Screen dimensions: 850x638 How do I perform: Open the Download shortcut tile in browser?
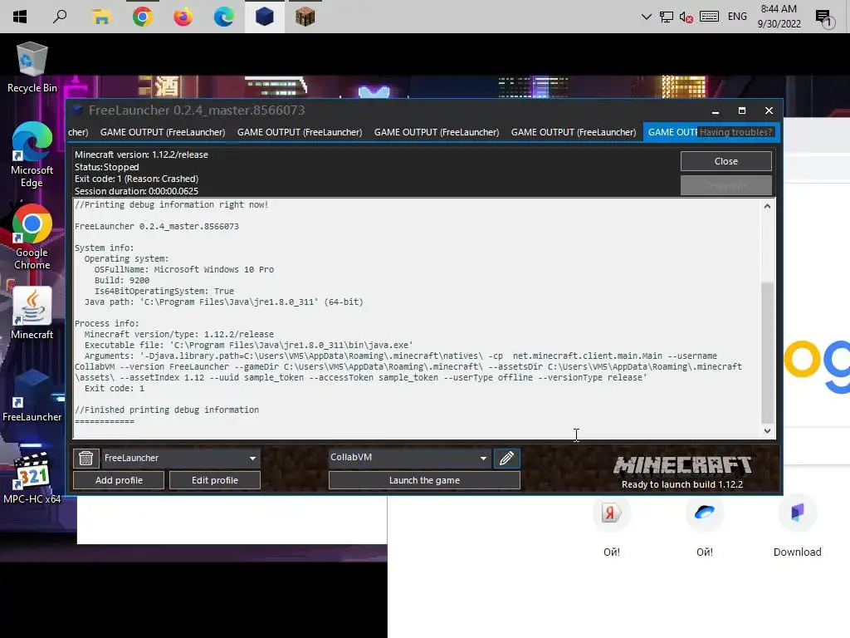pos(797,513)
